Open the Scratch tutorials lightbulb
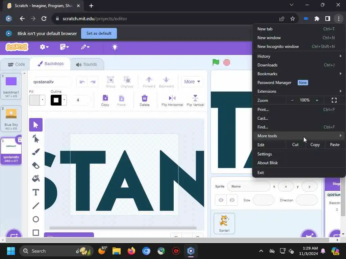 tap(115, 47)
